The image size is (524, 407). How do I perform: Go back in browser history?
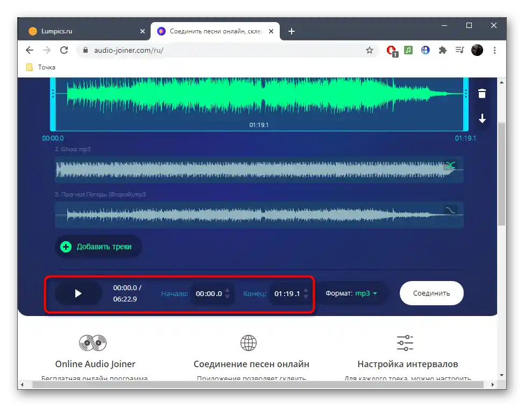click(x=30, y=50)
